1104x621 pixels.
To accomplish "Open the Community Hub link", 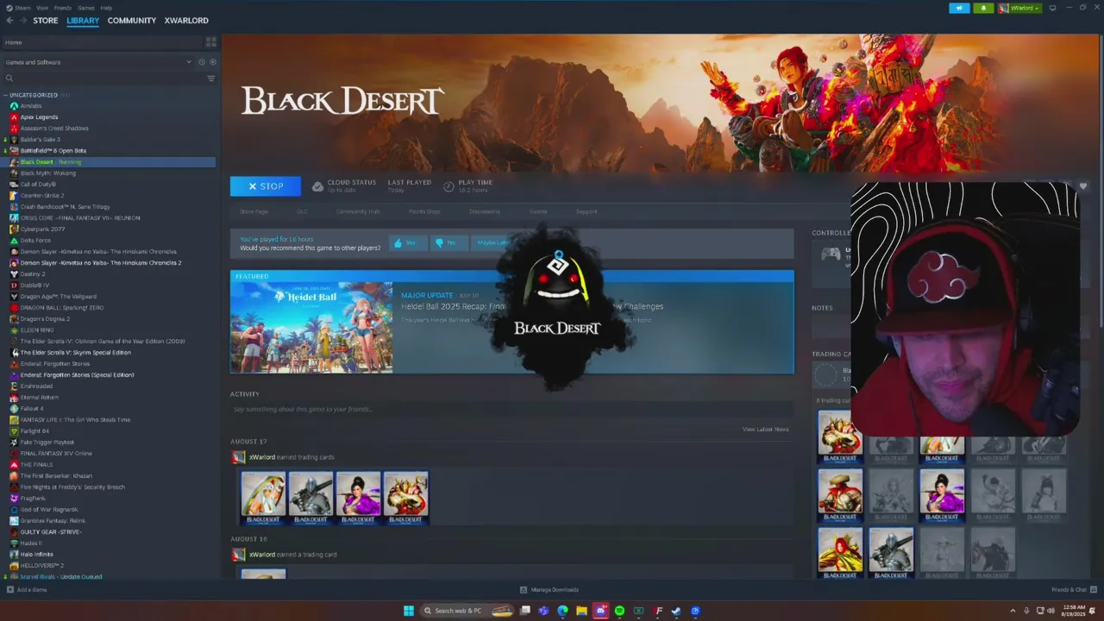I will coord(358,211).
